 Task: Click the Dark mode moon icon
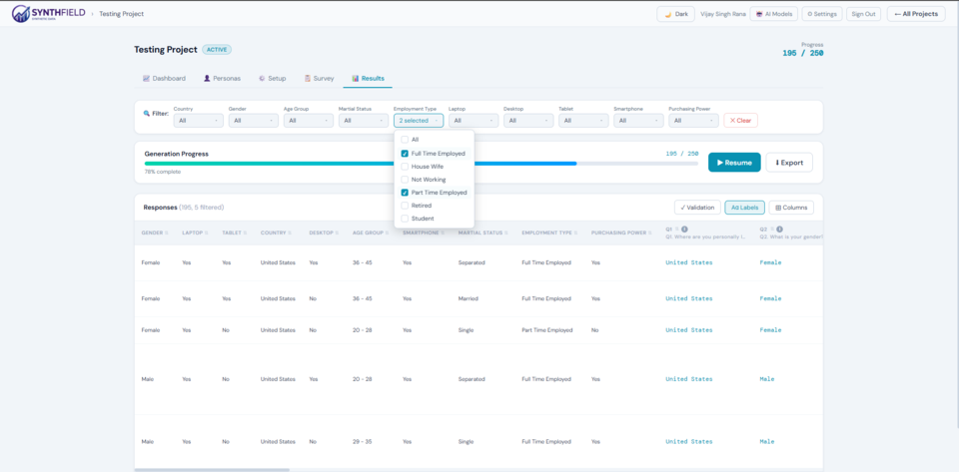pos(668,14)
